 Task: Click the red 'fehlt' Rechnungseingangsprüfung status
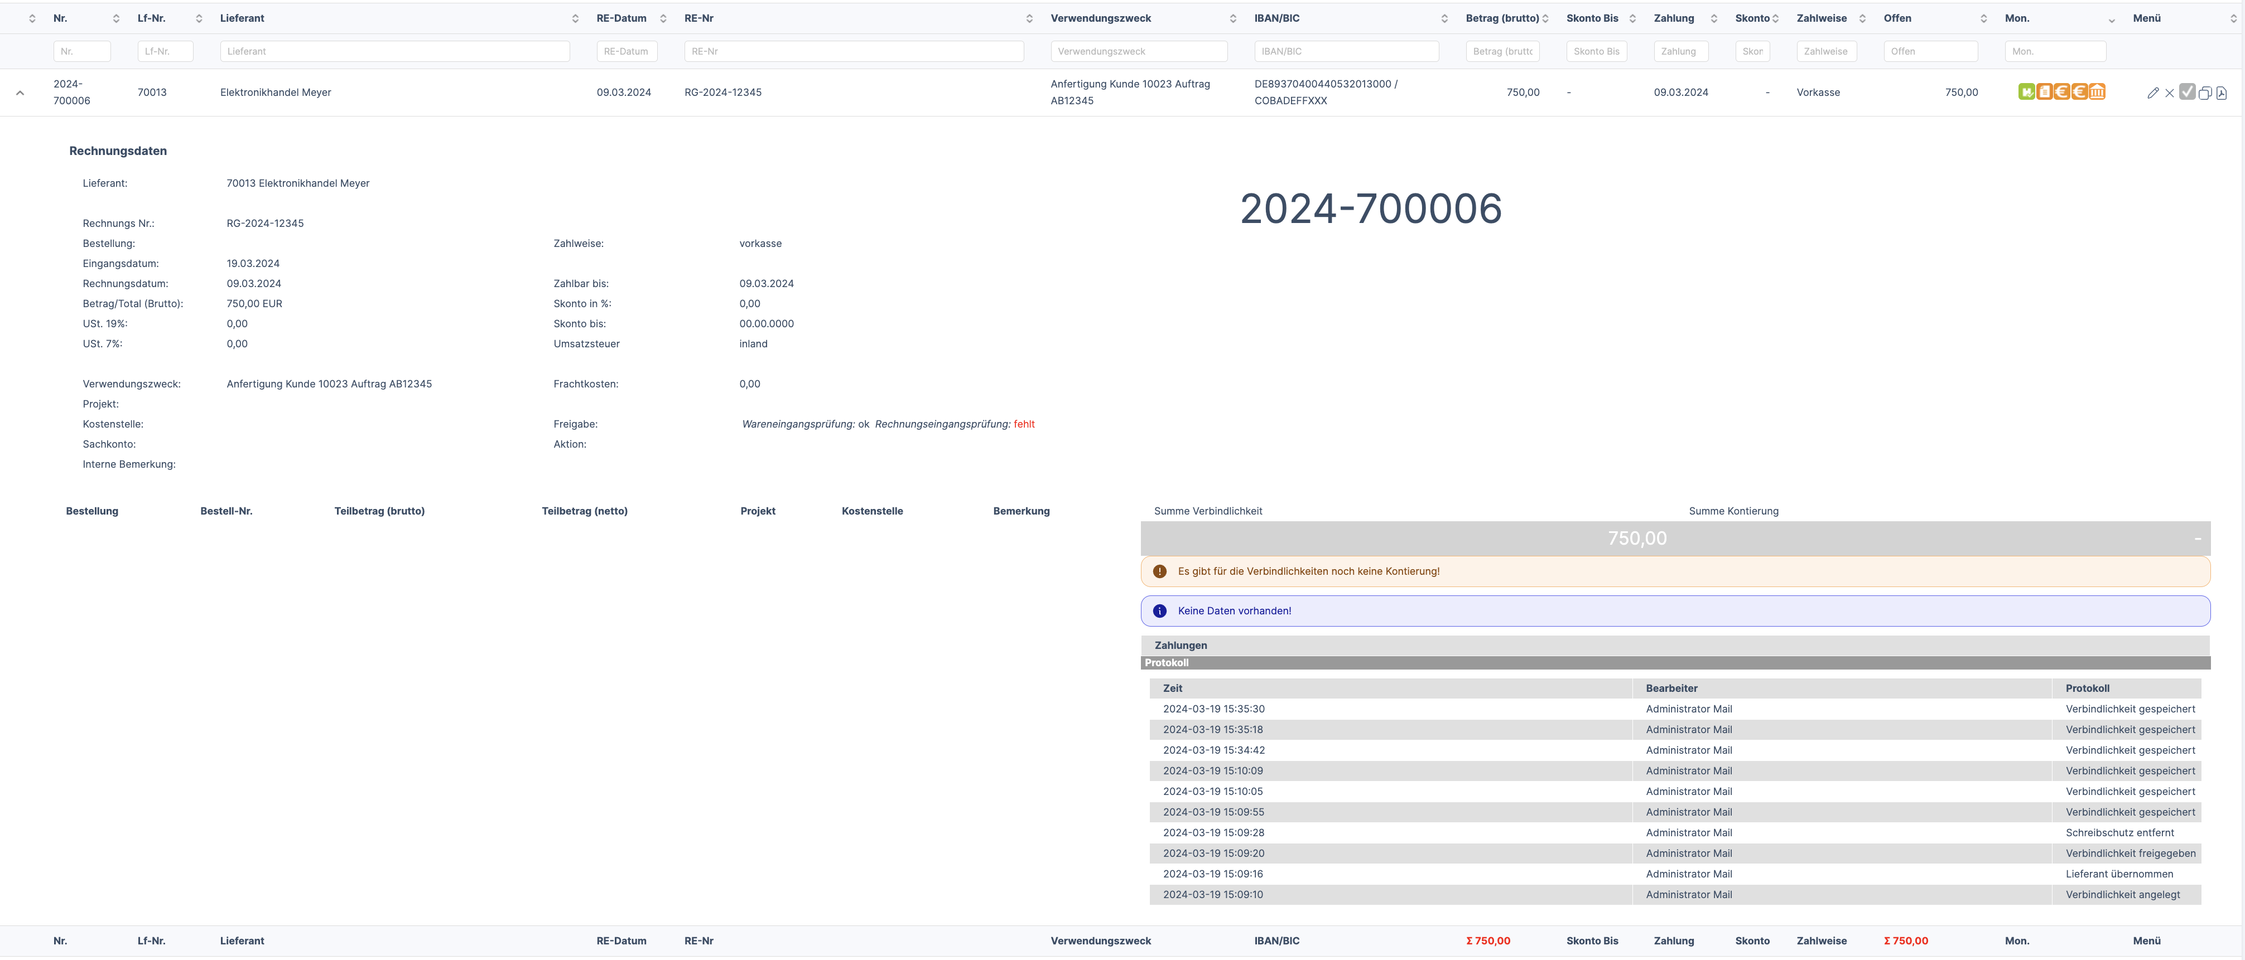(x=1024, y=424)
